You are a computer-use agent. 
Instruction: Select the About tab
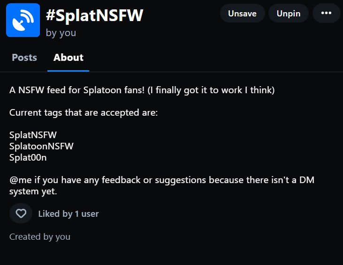(68, 58)
